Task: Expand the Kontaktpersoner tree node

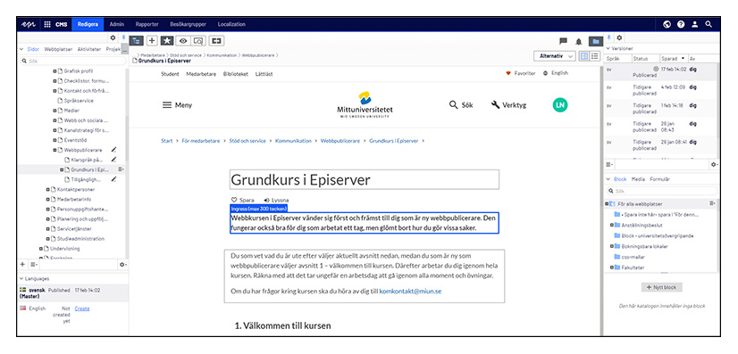Action: click(47, 190)
